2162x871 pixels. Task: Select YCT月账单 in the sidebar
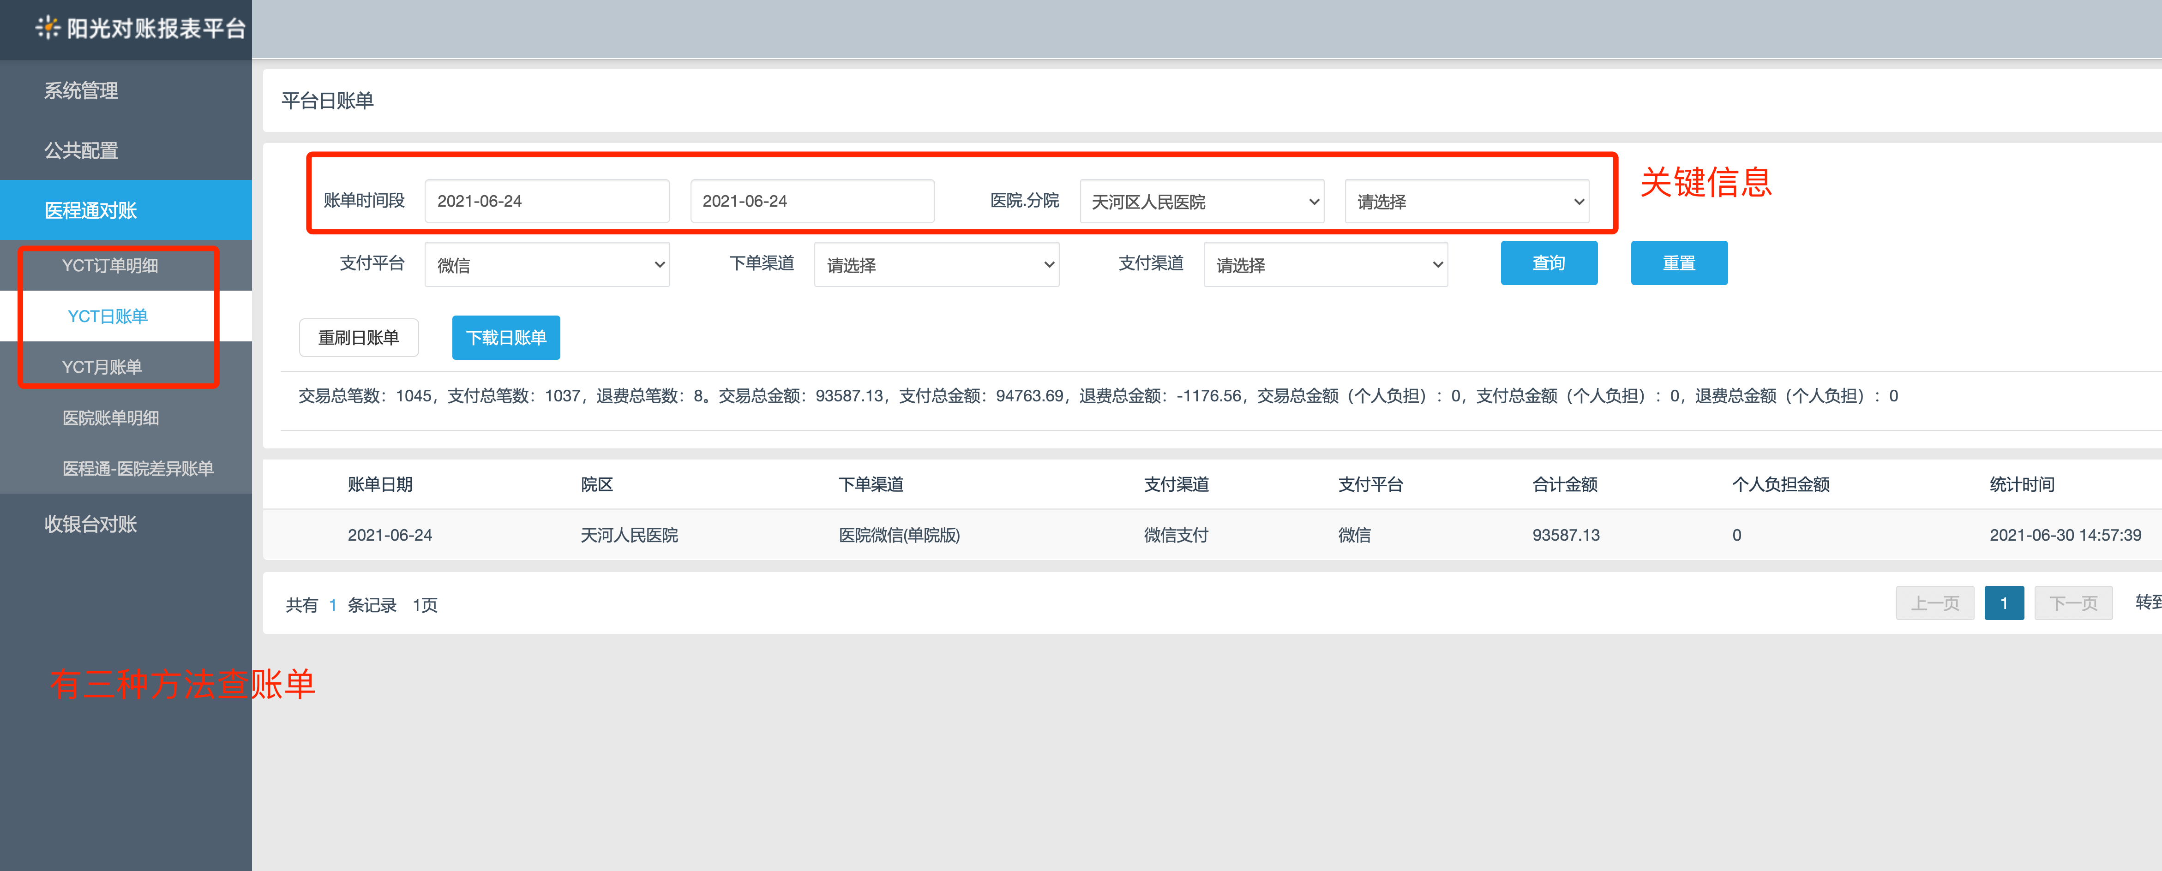102,367
